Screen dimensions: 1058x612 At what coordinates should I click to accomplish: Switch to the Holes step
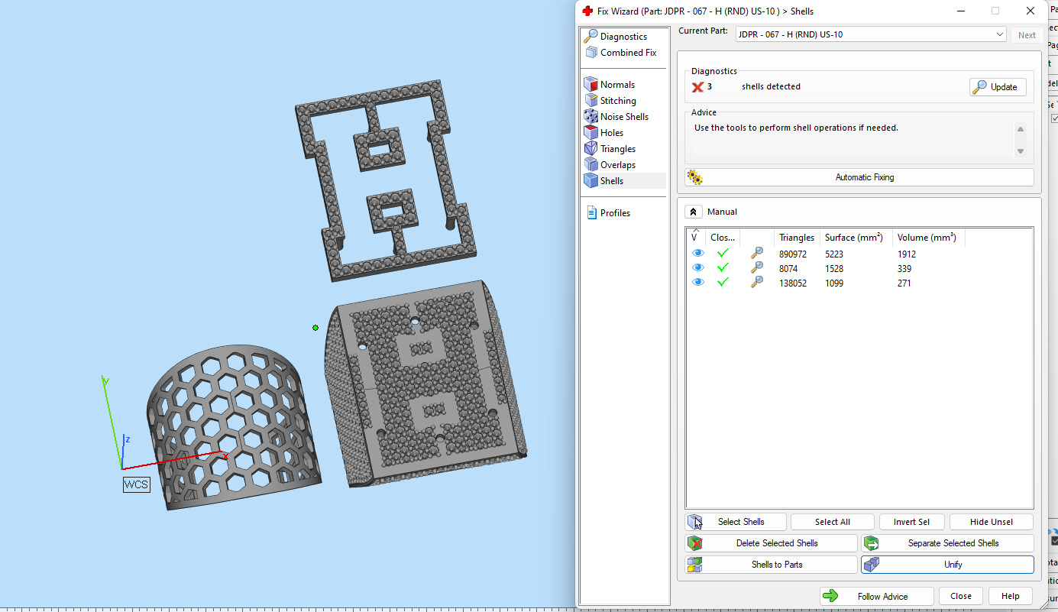coord(604,133)
